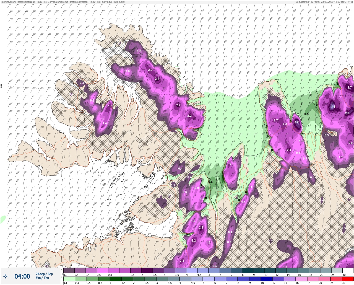Click the Veðurstofan star logo icon
The image size is (354, 285).
coord(5,276)
